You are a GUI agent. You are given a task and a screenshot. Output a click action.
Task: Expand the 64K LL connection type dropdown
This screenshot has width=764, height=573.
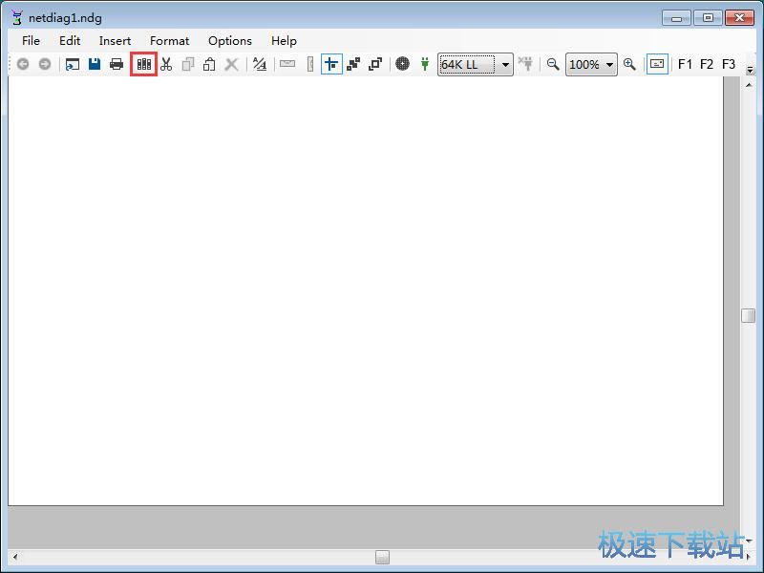click(x=505, y=64)
